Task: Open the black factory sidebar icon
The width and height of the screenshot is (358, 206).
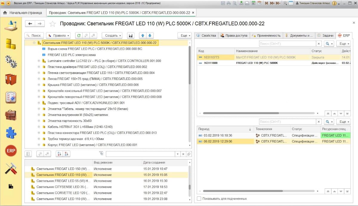Action: click(x=11, y=186)
